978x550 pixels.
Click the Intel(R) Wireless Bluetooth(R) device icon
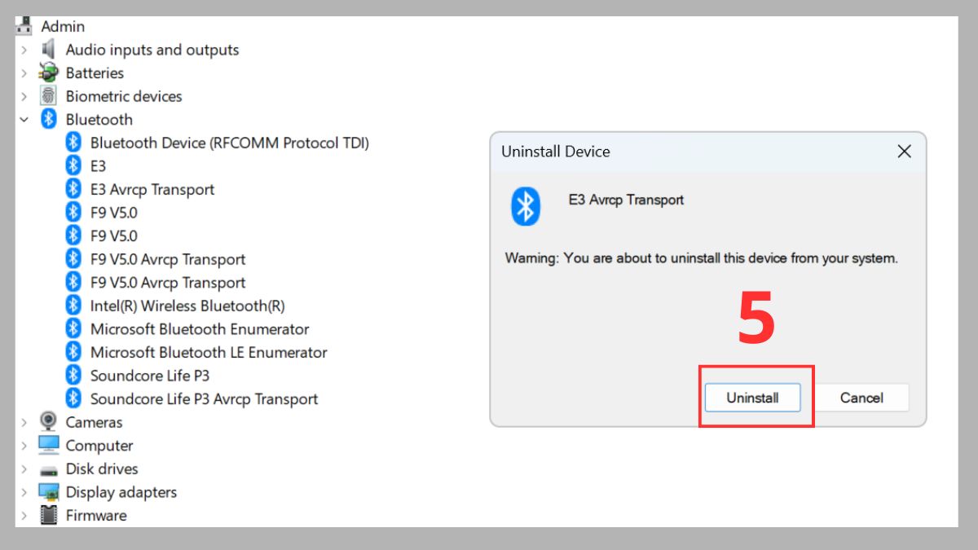(x=73, y=306)
